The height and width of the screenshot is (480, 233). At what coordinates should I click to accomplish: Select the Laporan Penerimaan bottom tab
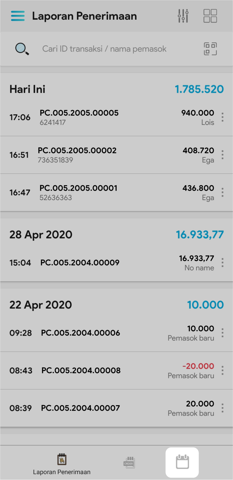pyautogui.click(x=62, y=464)
